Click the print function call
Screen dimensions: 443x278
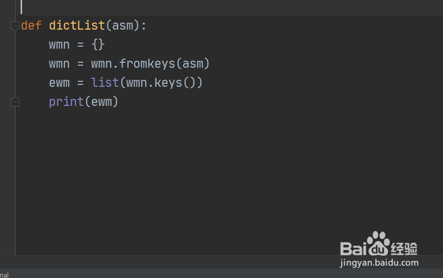click(66, 102)
